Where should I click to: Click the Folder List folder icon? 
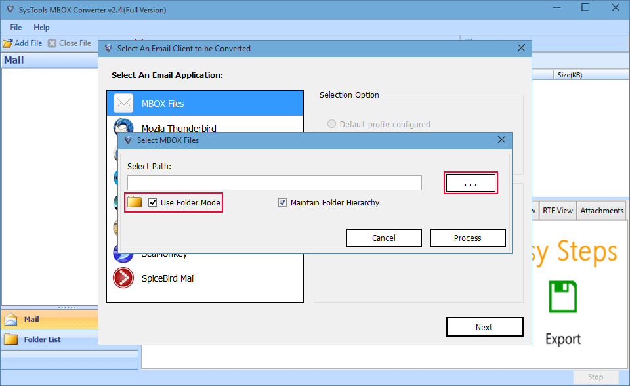click(x=11, y=339)
